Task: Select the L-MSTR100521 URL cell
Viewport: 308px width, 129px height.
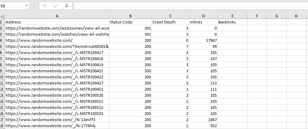Action: click(x=57, y=101)
